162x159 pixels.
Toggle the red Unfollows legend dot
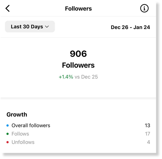[x=8, y=142]
